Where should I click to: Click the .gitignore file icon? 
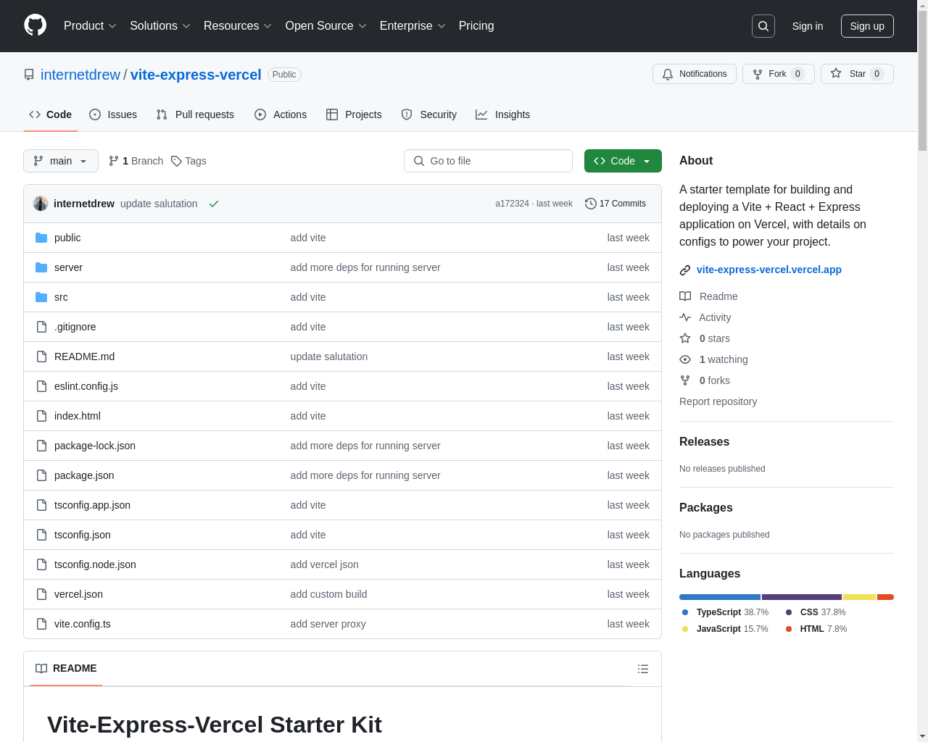[41, 327]
